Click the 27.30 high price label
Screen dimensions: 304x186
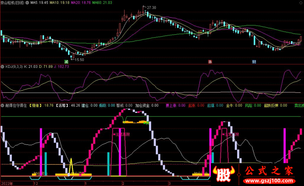point(151,8)
